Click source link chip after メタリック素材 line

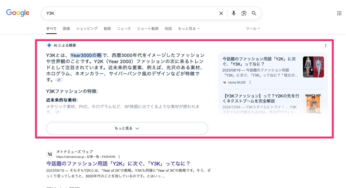coord(57,112)
